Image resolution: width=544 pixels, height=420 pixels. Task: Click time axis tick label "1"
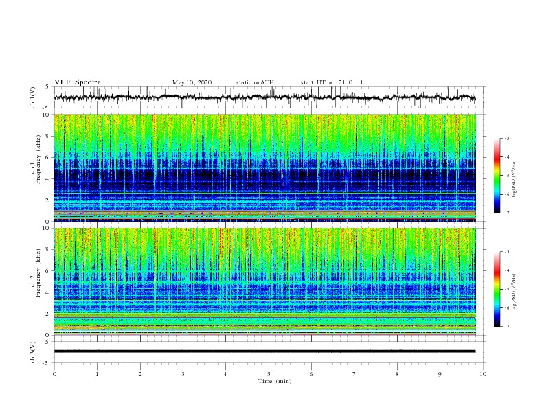coord(97,374)
